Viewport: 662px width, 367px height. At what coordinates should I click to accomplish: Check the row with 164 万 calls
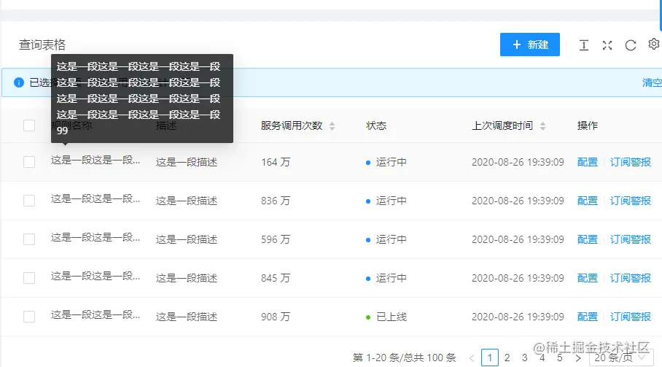[29, 162]
